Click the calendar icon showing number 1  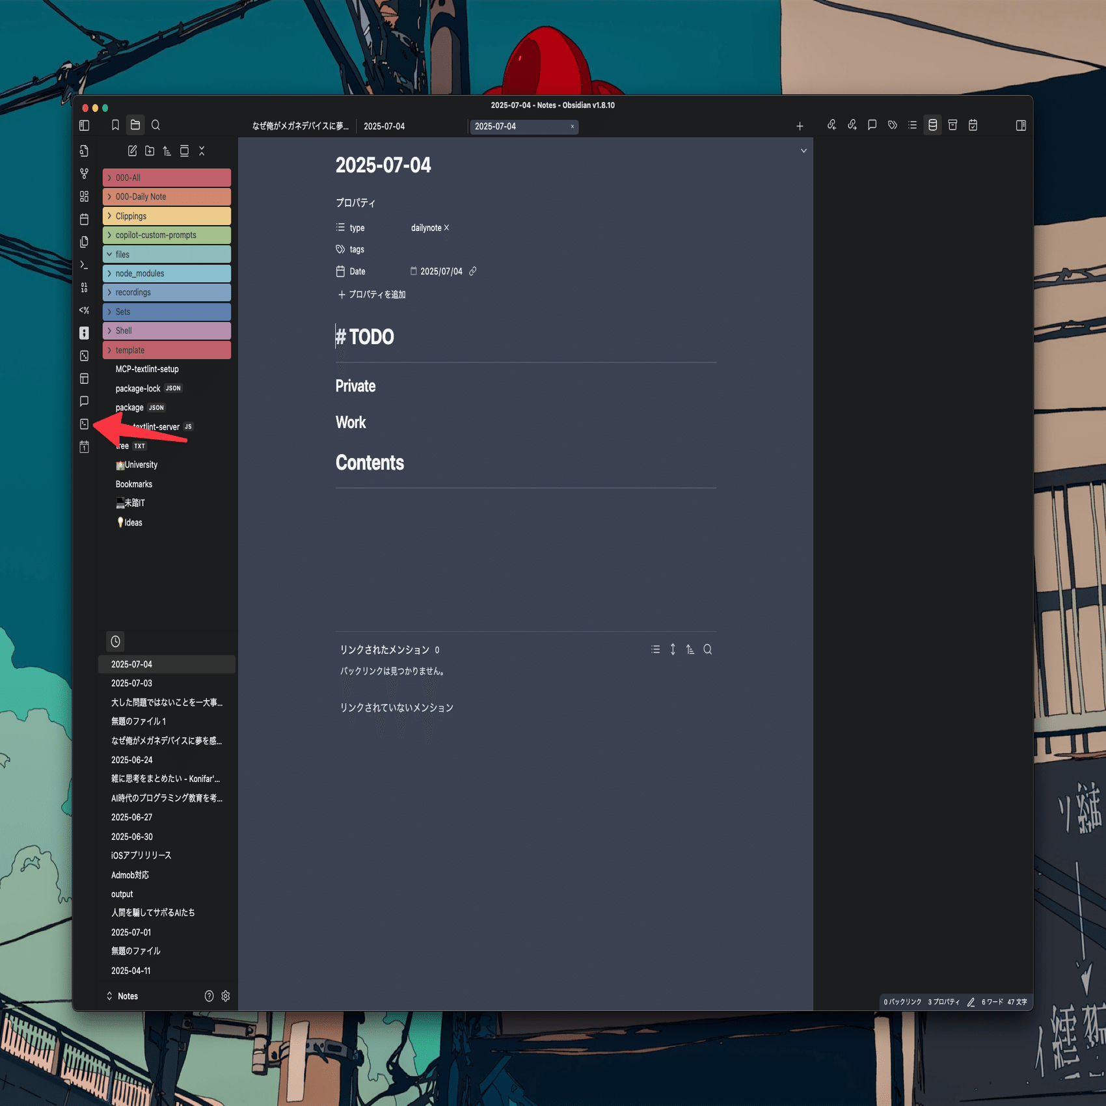[x=84, y=447]
